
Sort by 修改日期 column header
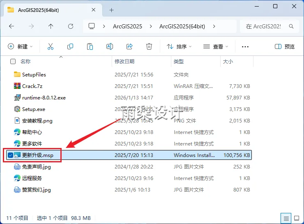(x=124, y=62)
